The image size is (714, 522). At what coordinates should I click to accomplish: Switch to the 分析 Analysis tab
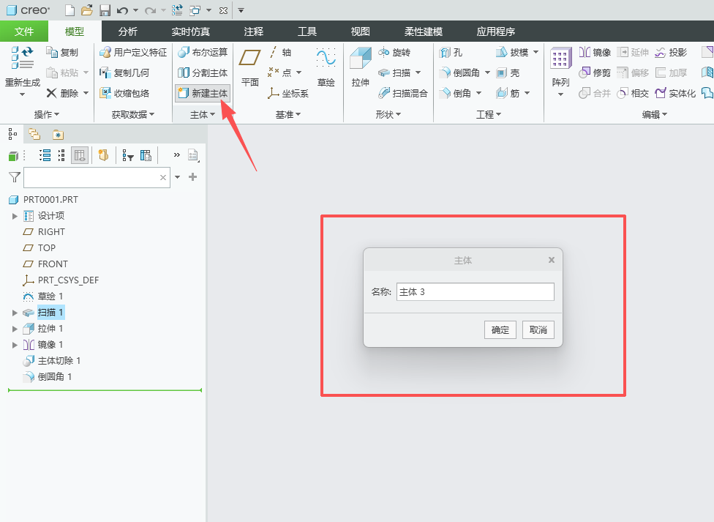[x=127, y=31]
